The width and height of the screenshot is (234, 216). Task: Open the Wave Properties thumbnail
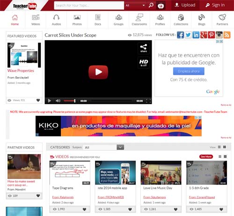click(24, 55)
